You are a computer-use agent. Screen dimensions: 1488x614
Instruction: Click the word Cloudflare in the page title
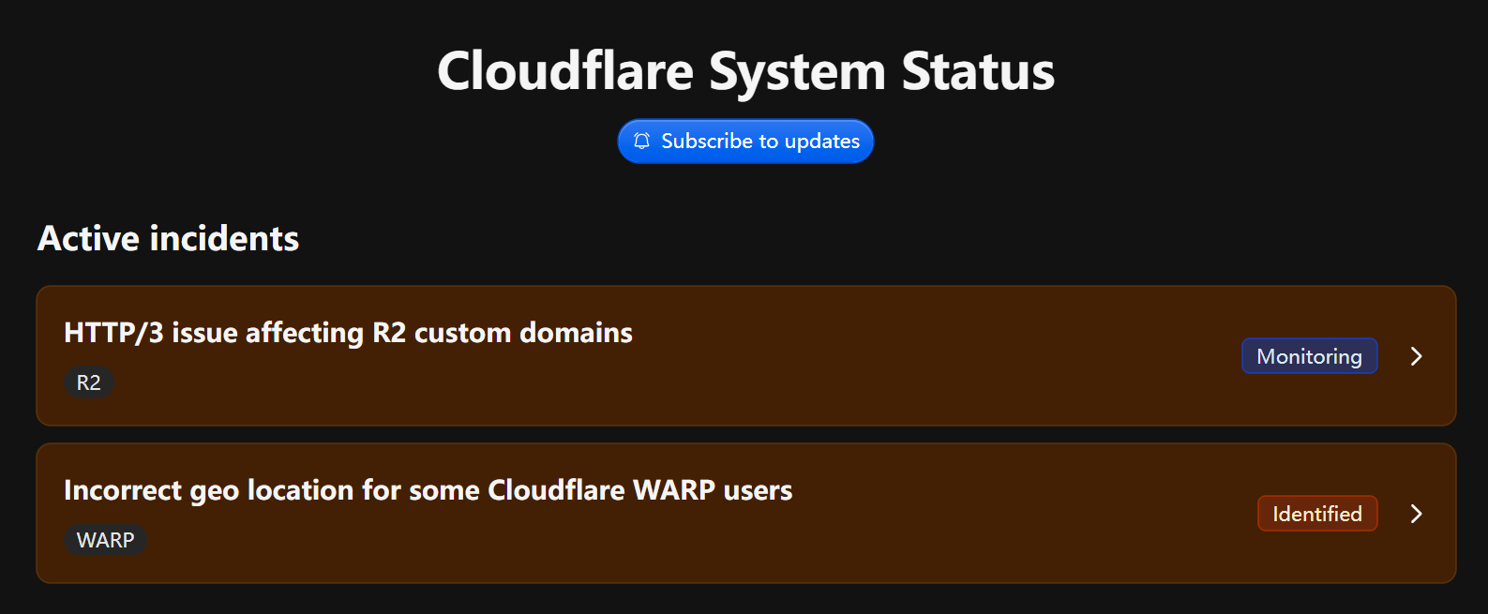[565, 71]
